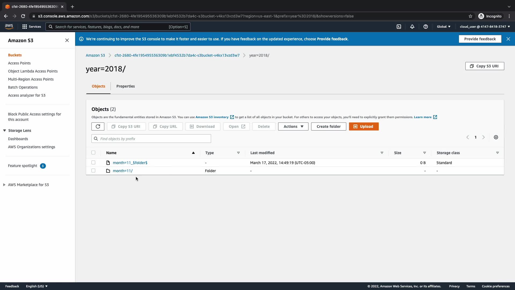The height and width of the screenshot is (290, 515).
Task: Click the orange Upload button
Action: 364,126
